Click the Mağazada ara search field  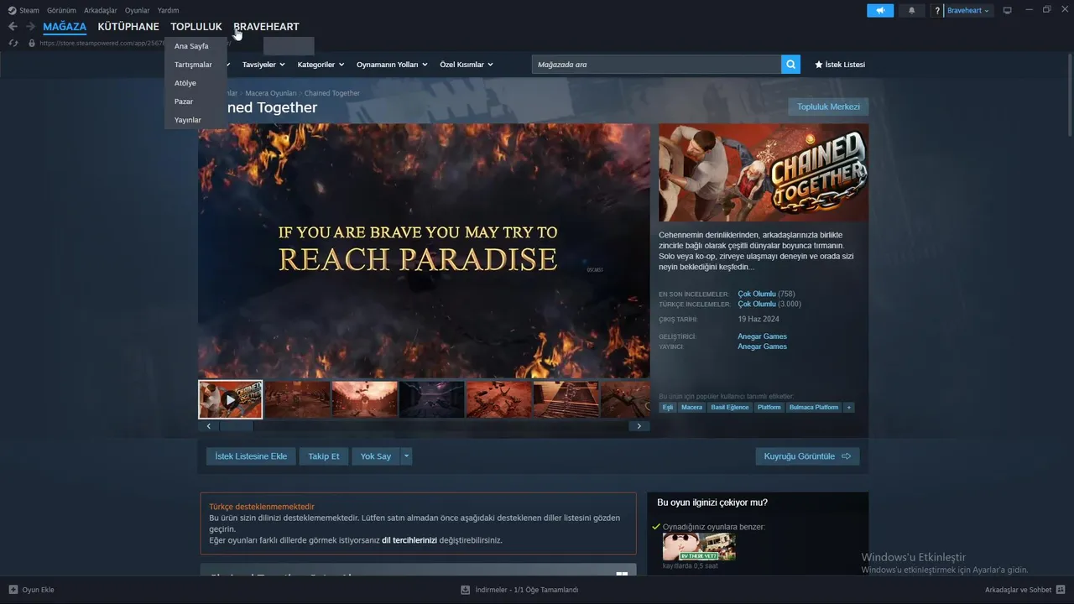[657, 65]
